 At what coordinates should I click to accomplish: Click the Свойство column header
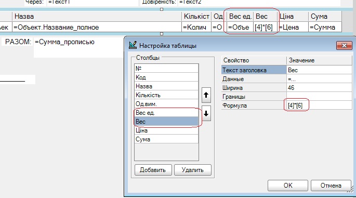[x=254, y=60]
